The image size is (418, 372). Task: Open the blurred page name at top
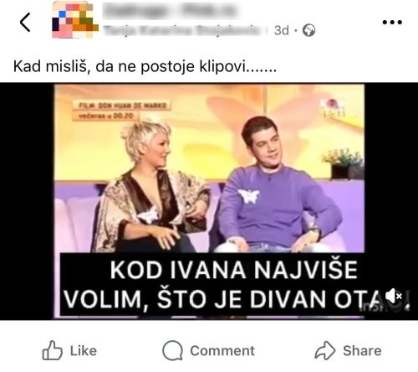[170, 11]
